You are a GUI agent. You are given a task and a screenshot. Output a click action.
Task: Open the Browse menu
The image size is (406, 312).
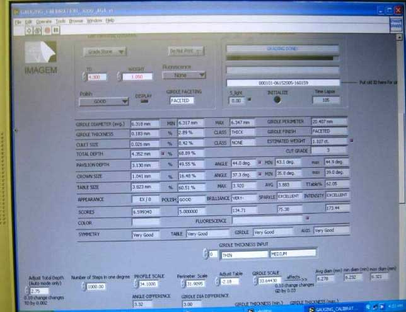pos(76,21)
